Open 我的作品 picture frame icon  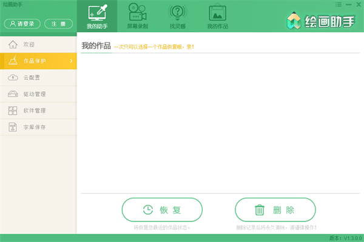tap(218, 13)
